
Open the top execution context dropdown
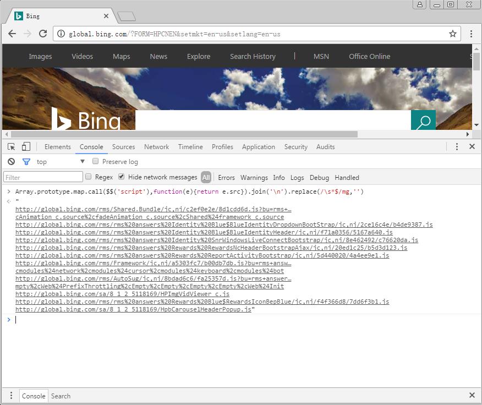tap(61, 161)
